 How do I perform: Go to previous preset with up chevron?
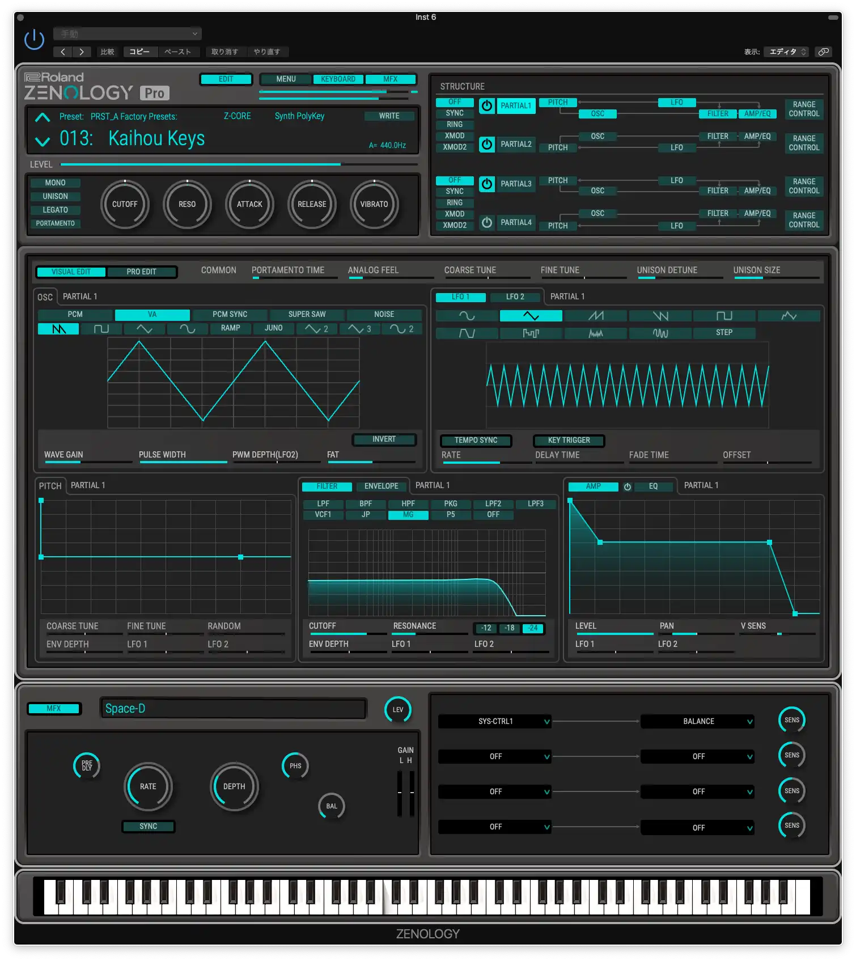tap(43, 117)
